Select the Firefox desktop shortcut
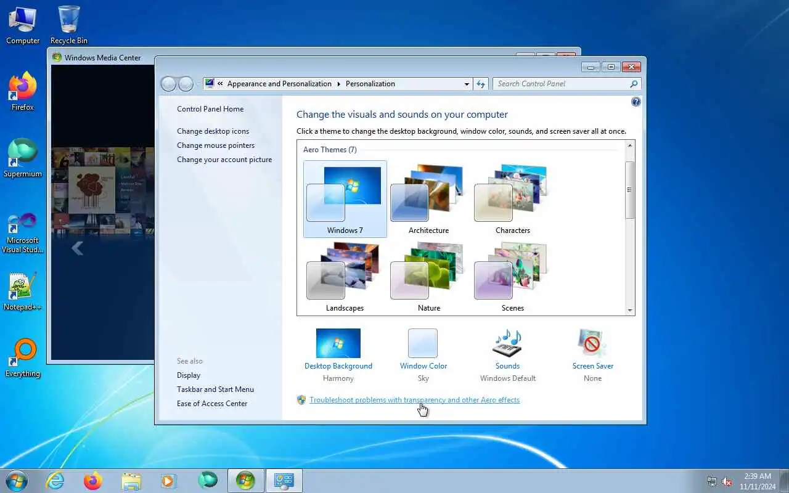789x493 pixels. [23, 91]
